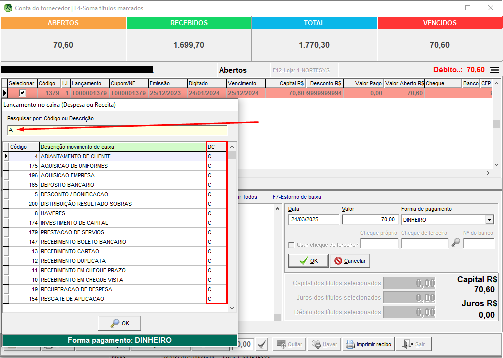Click the magnifier icon beside Cheque de terceiro
Image resolution: width=503 pixels, height=358 pixels.
(x=456, y=243)
